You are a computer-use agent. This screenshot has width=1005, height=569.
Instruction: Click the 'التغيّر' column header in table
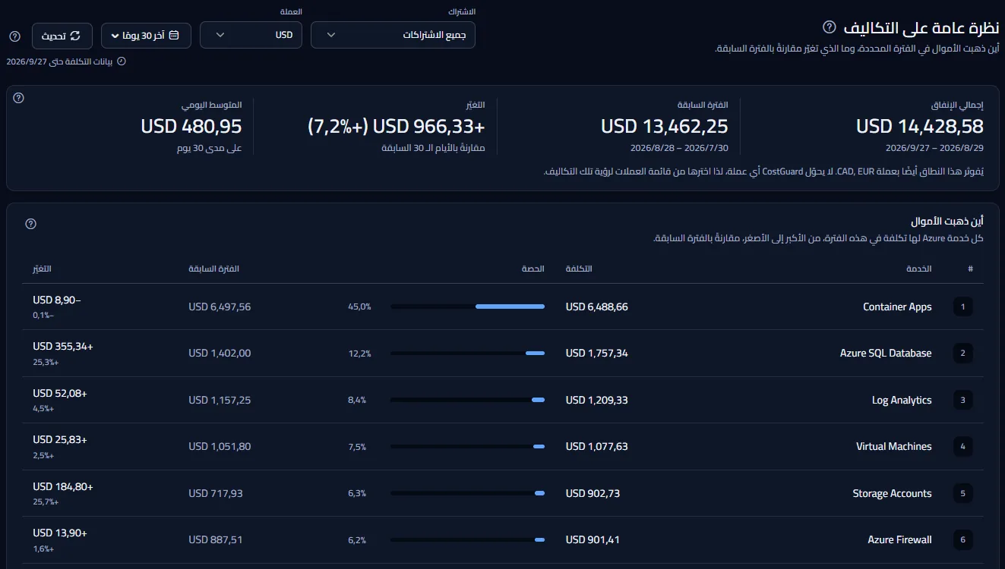tap(42, 269)
